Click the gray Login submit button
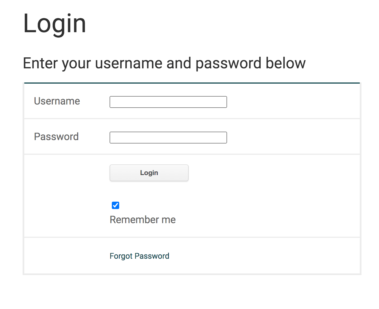This screenshot has width=379, height=309. point(149,173)
